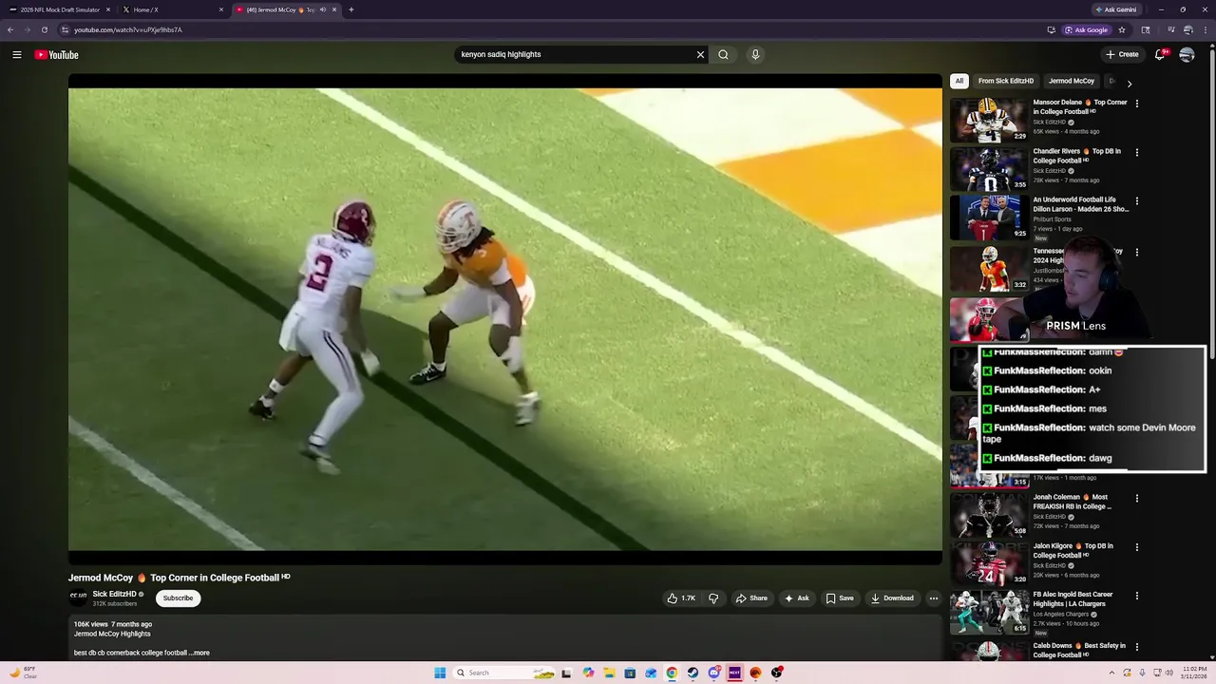This screenshot has height=684, width=1216.
Task: Expand description with ...more
Action: coord(199,653)
